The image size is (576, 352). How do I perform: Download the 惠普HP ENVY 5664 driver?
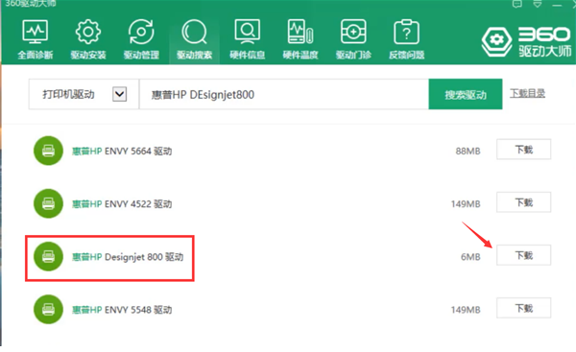tap(523, 150)
